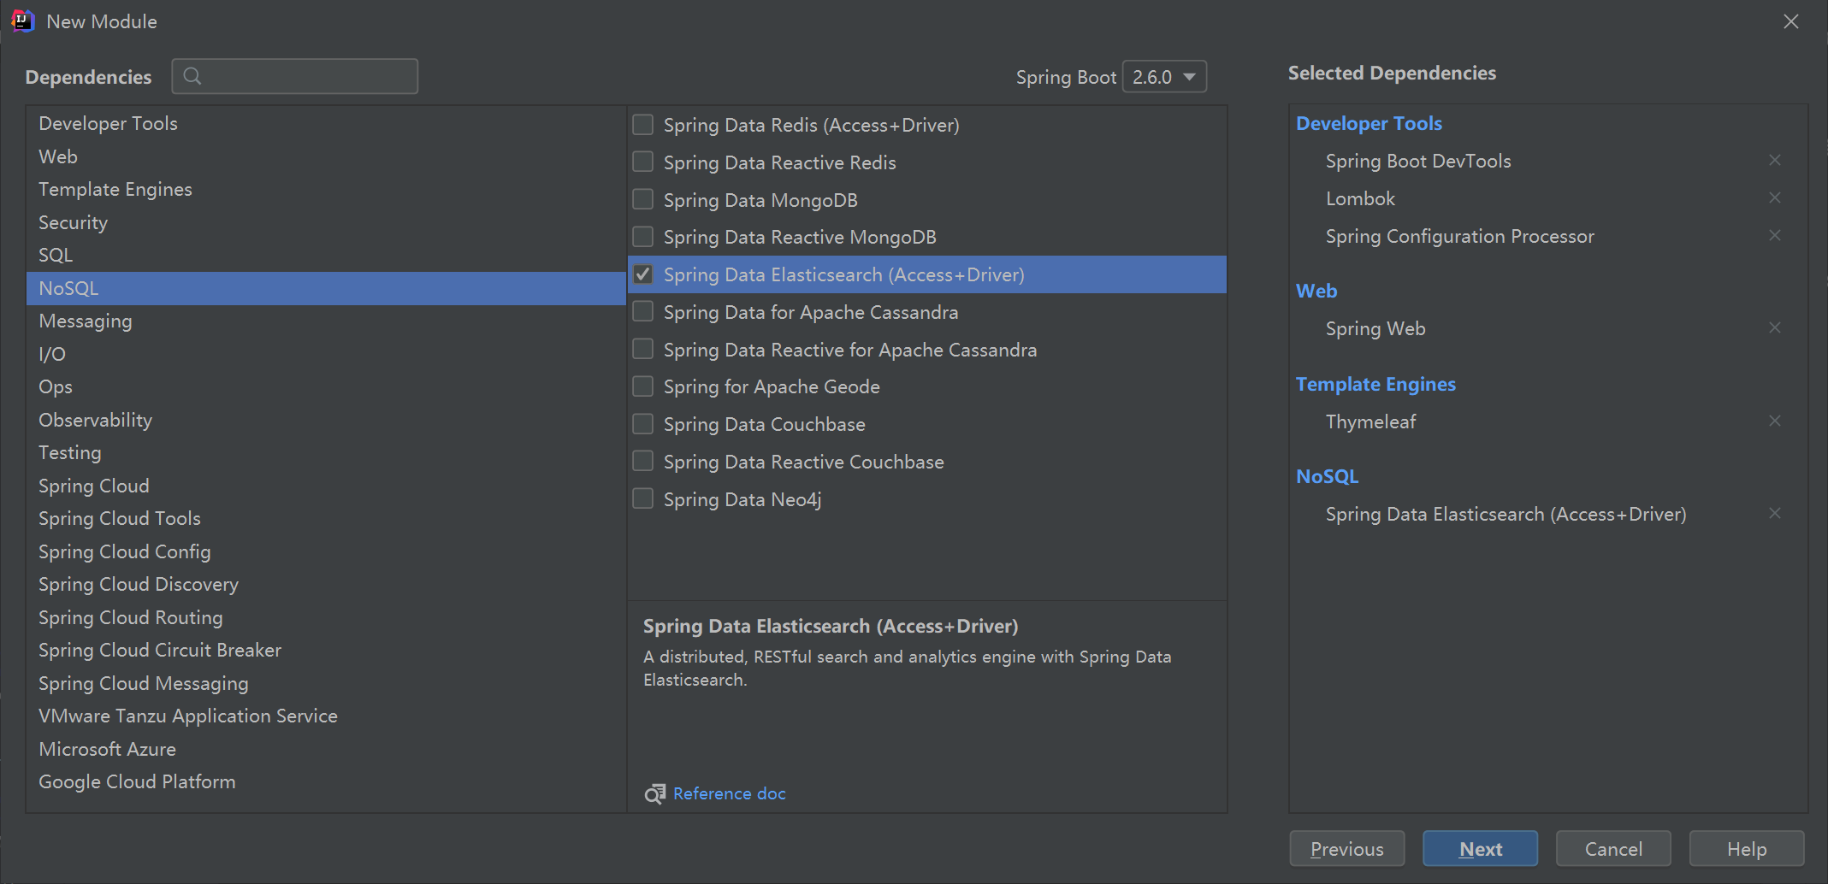This screenshot has height=884, width=1828.
Task: Focus the dependencies search field
Action: pyautogui.click(x=295, y=76)
